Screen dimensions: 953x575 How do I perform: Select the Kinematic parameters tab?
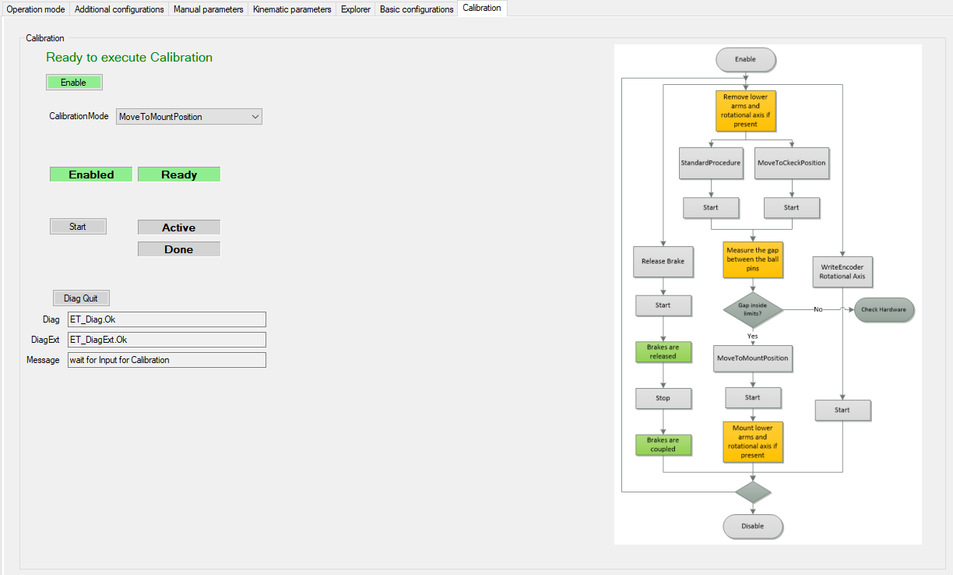(x=292, y=9)
